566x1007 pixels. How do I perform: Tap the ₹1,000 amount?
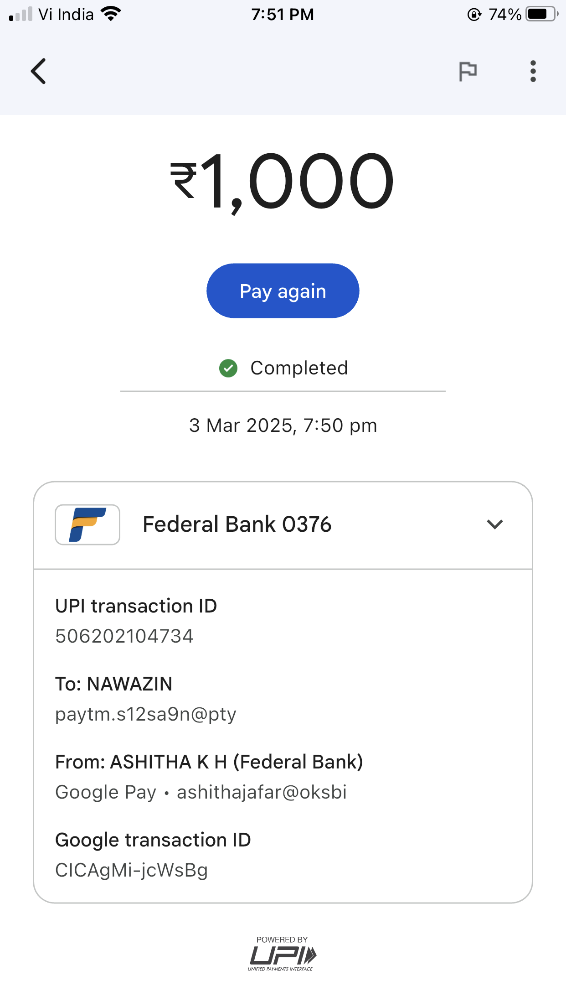(x=282, y=182)
